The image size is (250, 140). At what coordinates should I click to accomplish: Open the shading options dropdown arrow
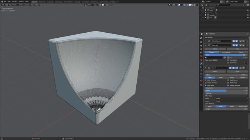pyautogui.click(x=197, y=5)
